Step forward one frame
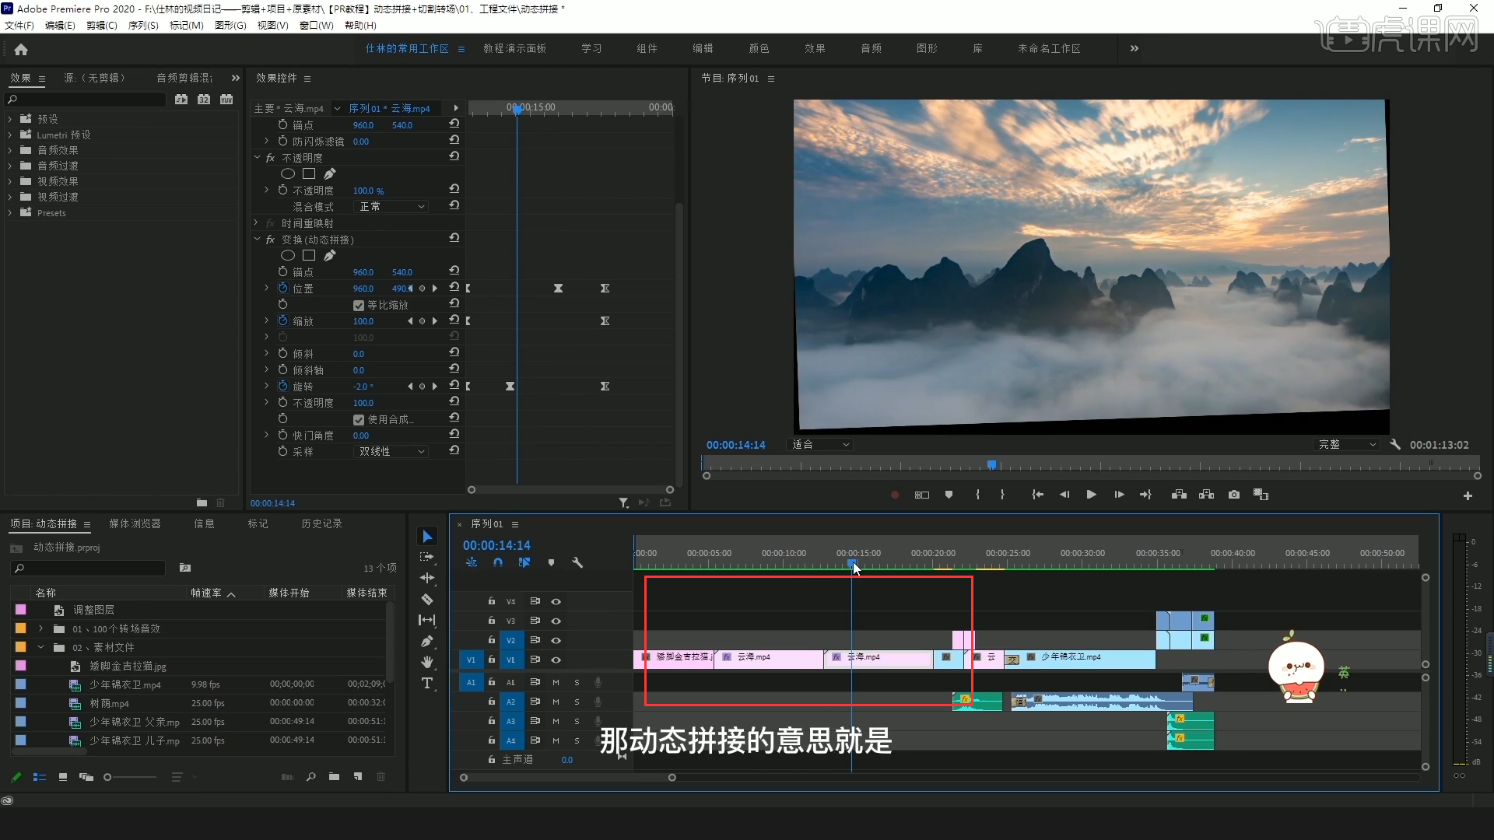This screenshot has width=1494, height=840. [x=1119, y=495]
